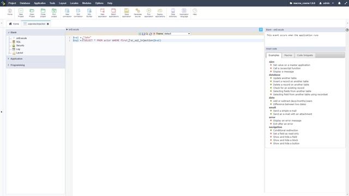Click the Save application icon

point(127,13)
